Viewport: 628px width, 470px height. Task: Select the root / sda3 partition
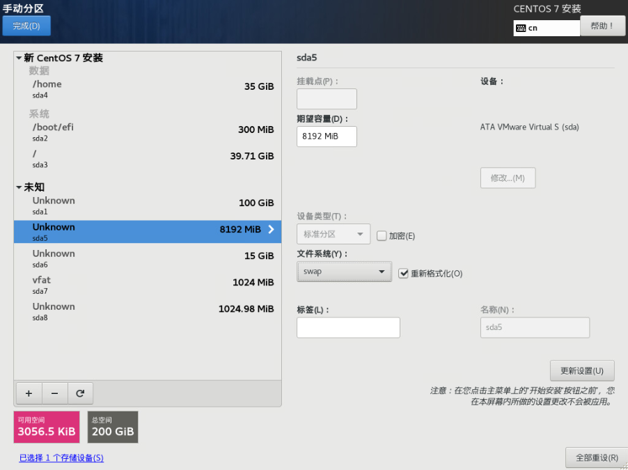pyautogui.click(x=147, y=158)
